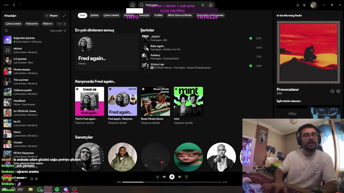Select the Çalma Listeleri search filter
344x193 pixels.
pyautogui.click(x=111, y=15)
